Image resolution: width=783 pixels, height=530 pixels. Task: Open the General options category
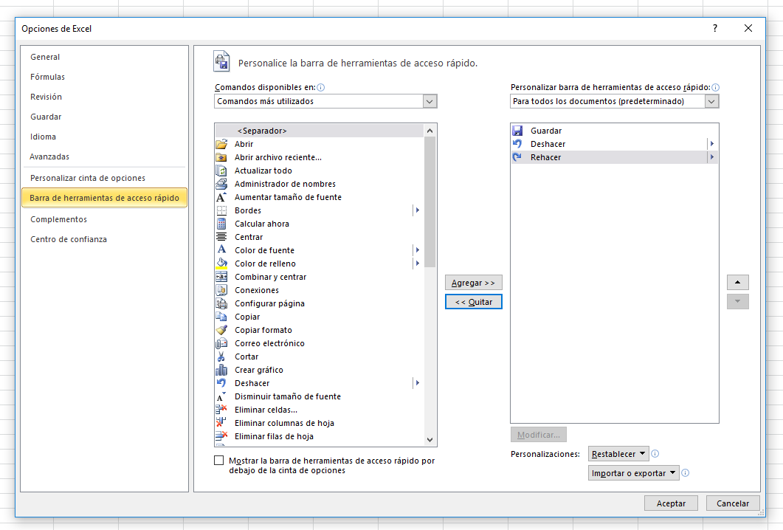(x=45, y=57)
